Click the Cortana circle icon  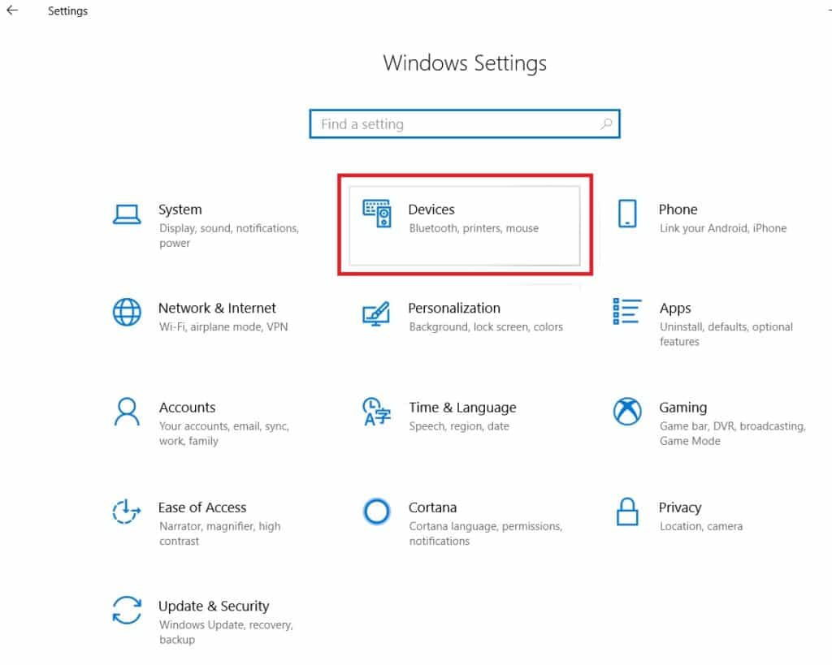(376, 512)
